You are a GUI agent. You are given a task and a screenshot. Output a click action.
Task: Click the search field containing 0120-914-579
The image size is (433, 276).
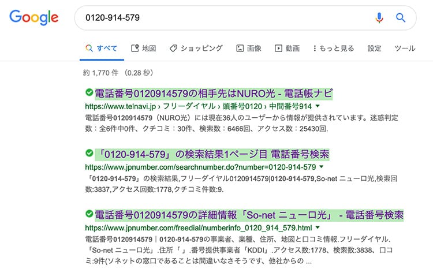[x=245, y=18]
